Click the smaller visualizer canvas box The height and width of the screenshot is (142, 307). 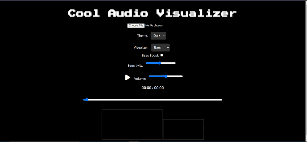pos(184,129)
